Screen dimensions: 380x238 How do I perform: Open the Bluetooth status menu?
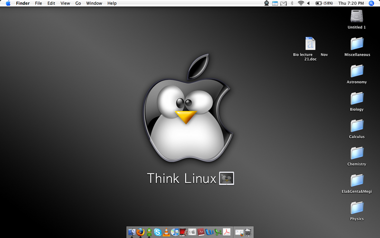point(292,3)
